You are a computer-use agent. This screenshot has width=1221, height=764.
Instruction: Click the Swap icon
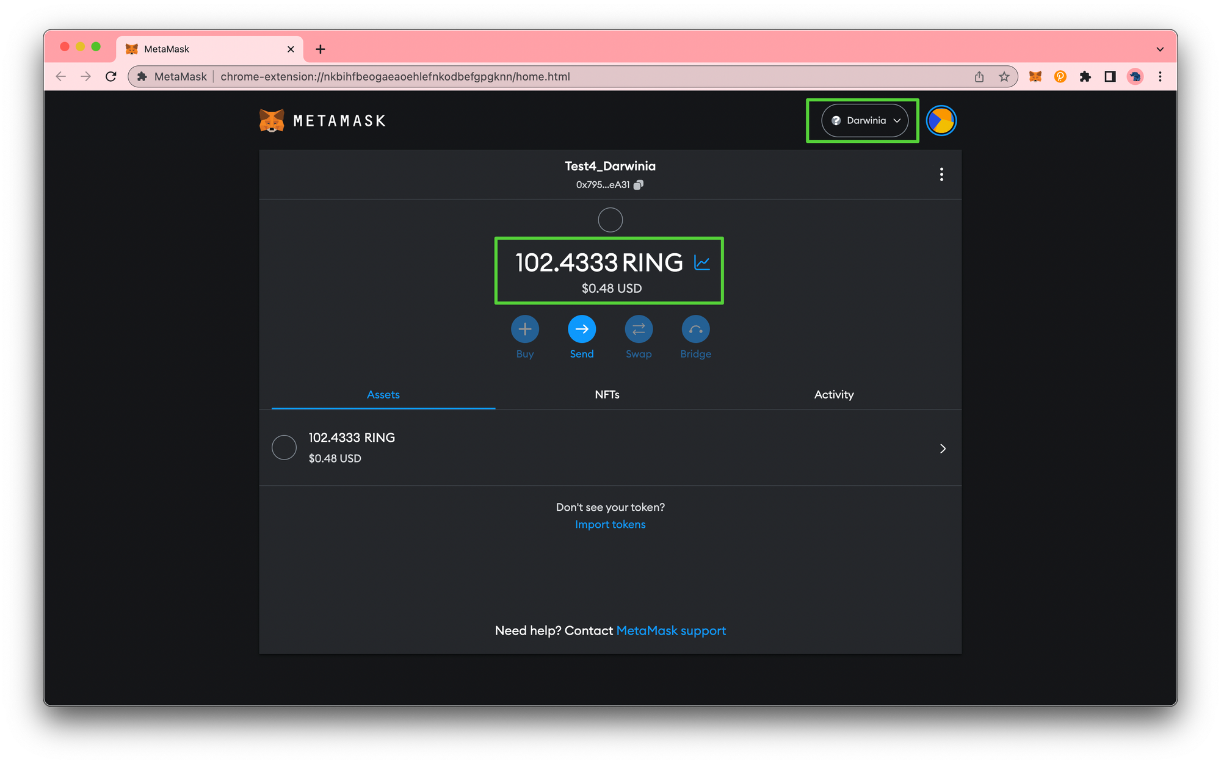coord(639,330)
